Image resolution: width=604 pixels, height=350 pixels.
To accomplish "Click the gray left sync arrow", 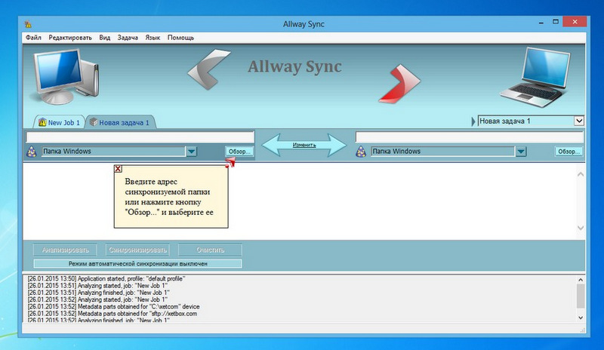I will coord(209,69).
